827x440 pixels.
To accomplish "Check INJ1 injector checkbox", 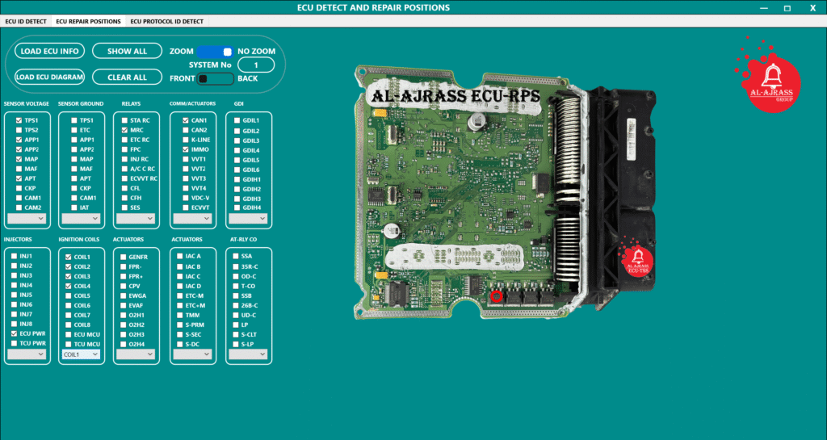I will coord(15,256).
